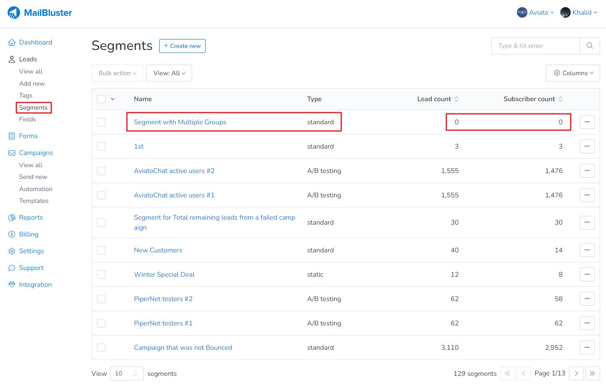Open Dashboard in the sidebar
The image size is (606, 388).
pos(35,42)
